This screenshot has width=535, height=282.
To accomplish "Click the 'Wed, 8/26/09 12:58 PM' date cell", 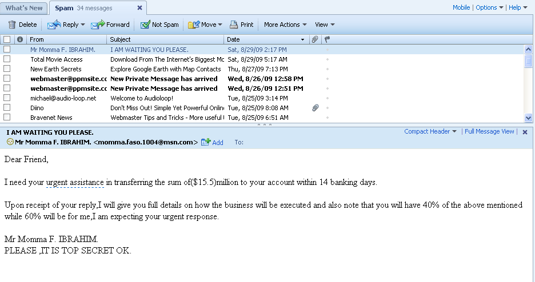I will [x=265, y=79].
